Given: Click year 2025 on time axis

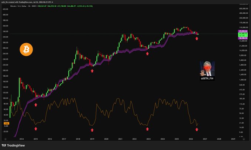Looking at the screenshot, I should pyautogui.click(x=177, y=139).
